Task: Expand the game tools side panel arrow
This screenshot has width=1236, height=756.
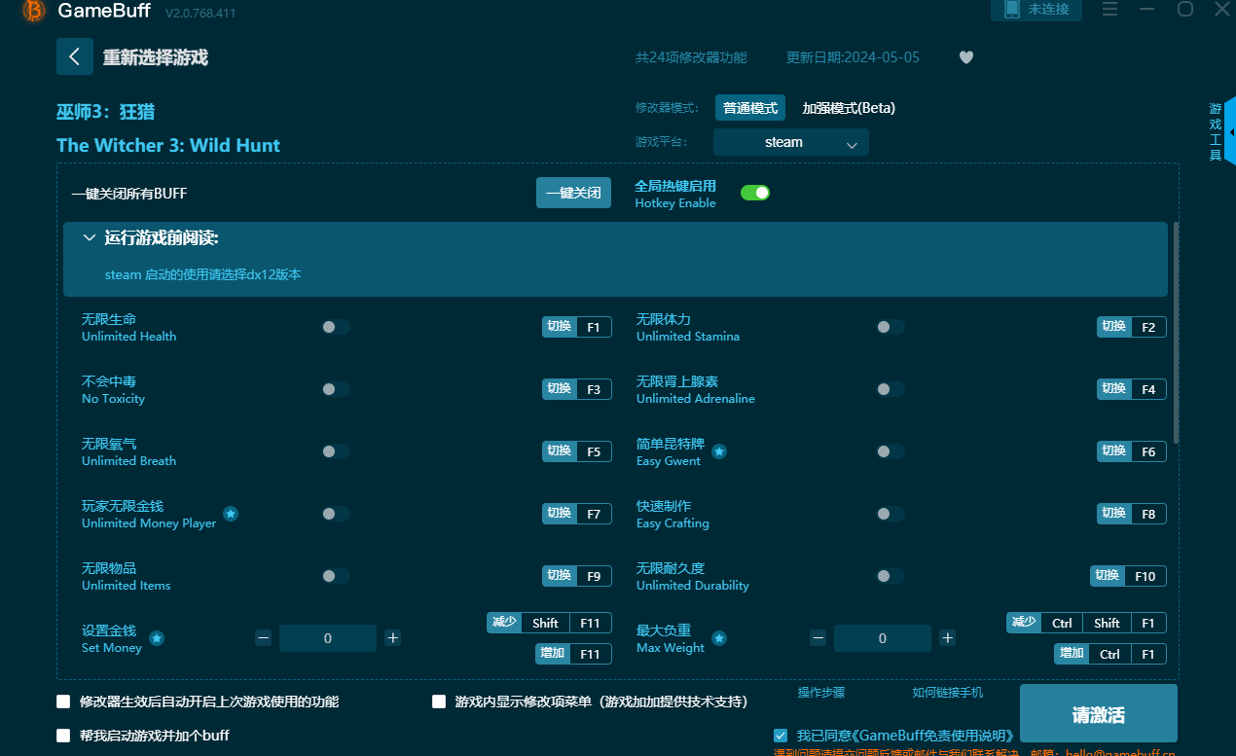Action: click(1231, 131)
